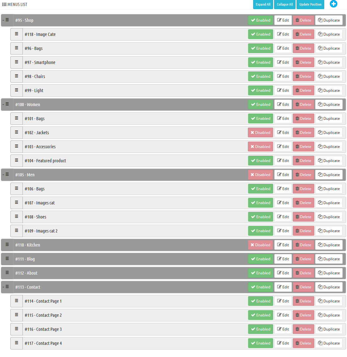Collapse the #113 Contact group
The width and height of the screenshot is (347, 357).
(3, 287)
